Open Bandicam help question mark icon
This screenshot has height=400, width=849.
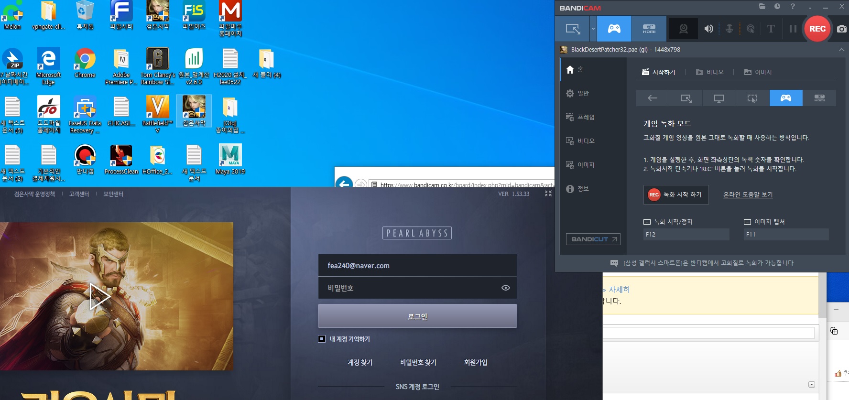(793, 7)
